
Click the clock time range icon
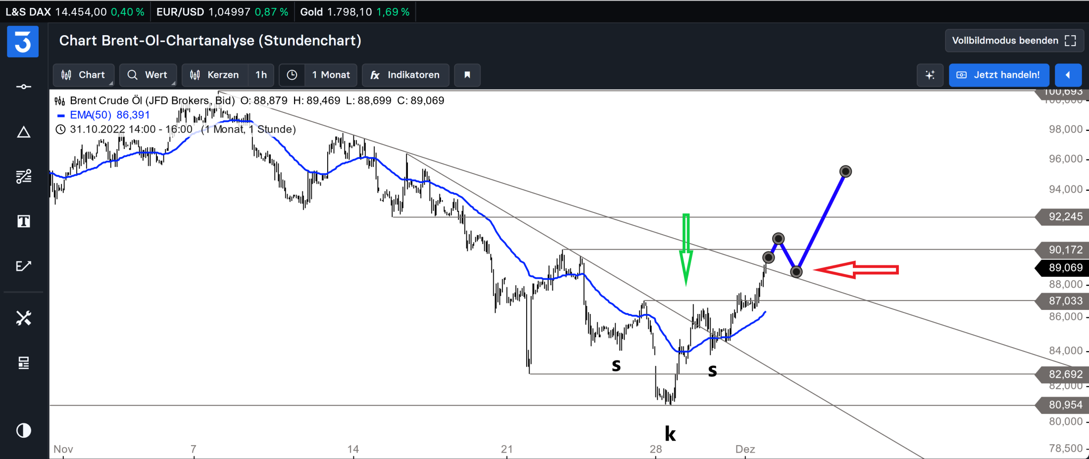pos(292,75)
